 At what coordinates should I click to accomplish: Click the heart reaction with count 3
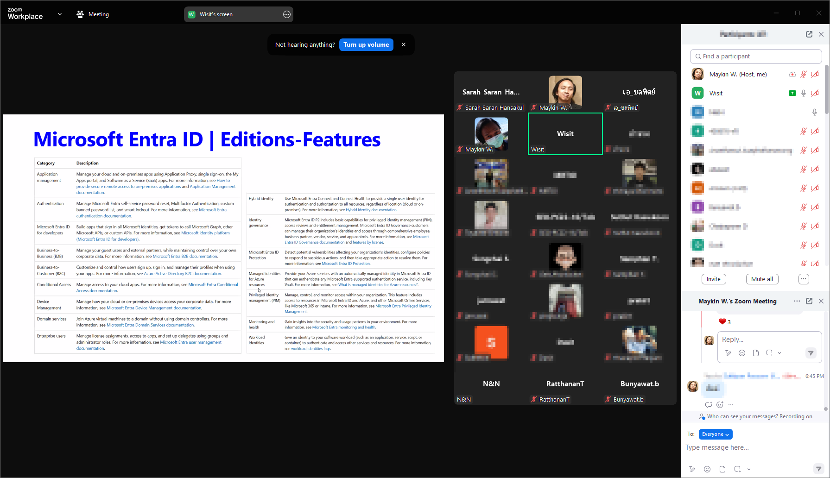tap(724, 322)
